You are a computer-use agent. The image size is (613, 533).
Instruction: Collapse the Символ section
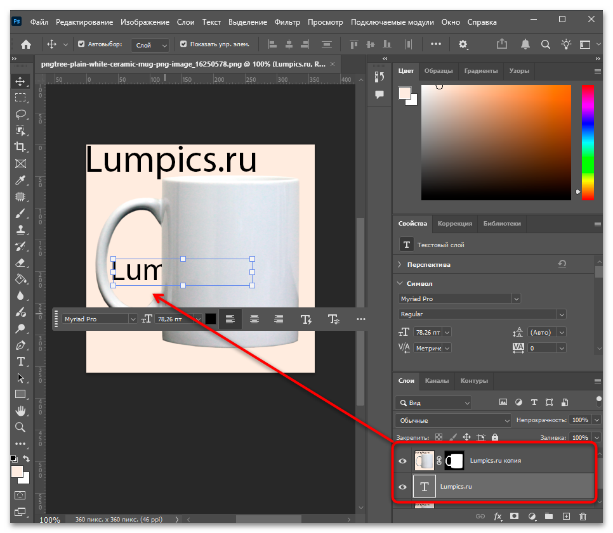pos(400,283)
